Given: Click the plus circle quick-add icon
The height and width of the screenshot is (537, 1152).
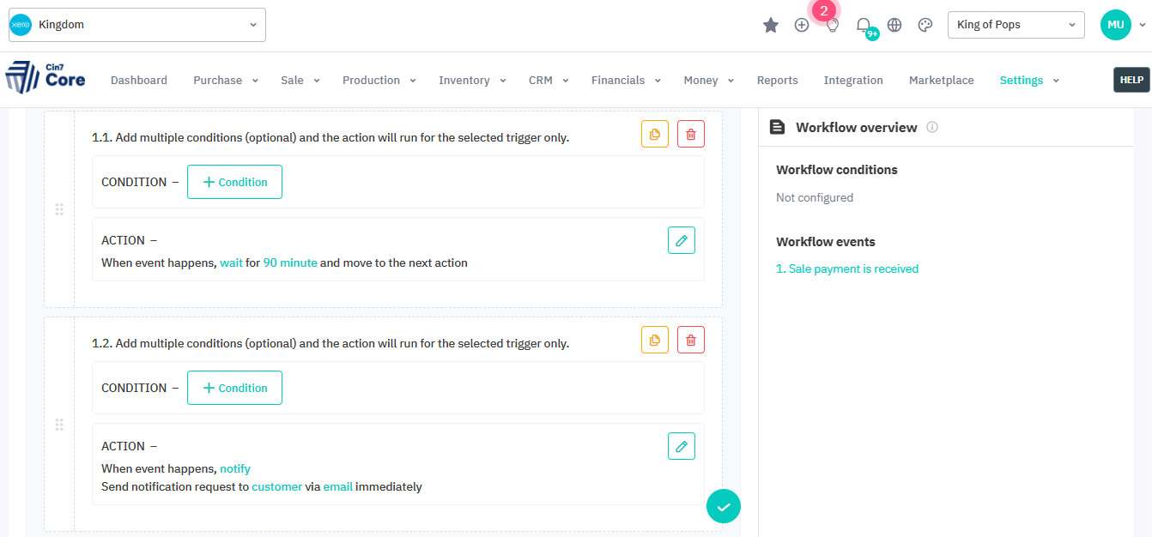Looking at the screenshot, I should point(801,25).
